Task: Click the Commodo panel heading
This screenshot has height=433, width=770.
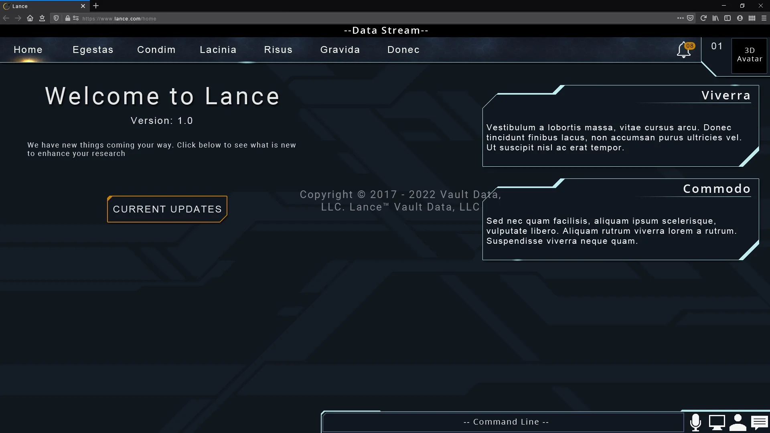Action: [717, 189]
